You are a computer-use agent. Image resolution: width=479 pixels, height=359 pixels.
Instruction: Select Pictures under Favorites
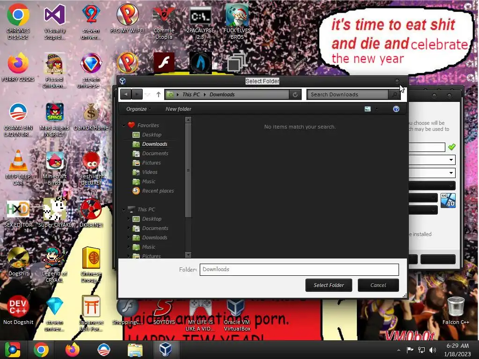[x=151, y=163]
